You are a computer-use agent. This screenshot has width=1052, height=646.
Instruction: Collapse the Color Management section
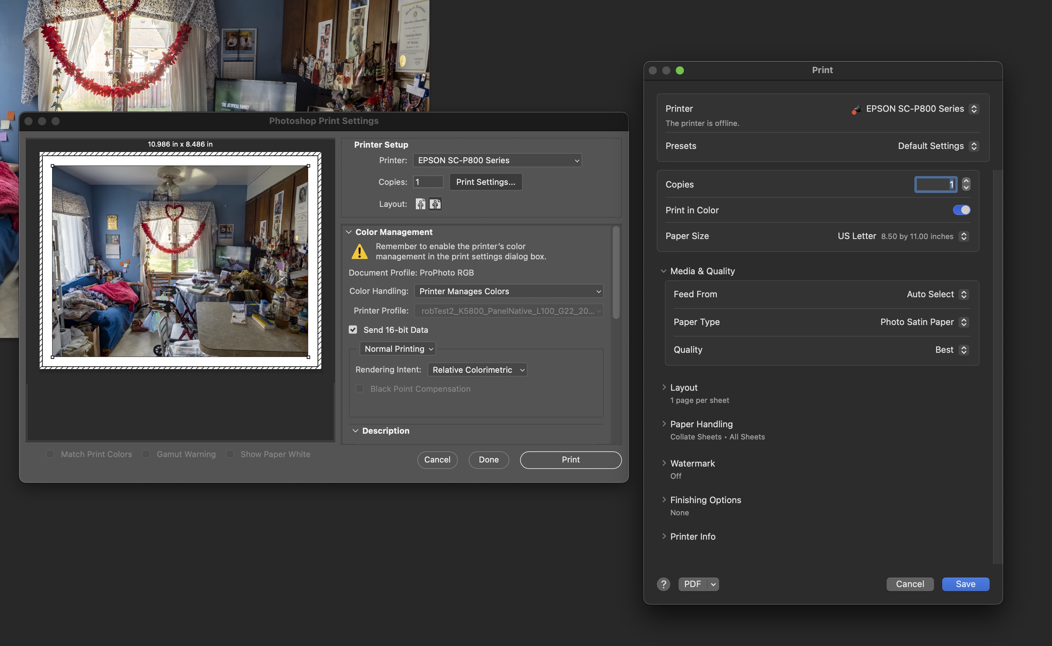click(x=348, y=232)
